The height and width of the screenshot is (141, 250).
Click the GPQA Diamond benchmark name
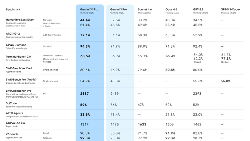click(x=16, y=45)
